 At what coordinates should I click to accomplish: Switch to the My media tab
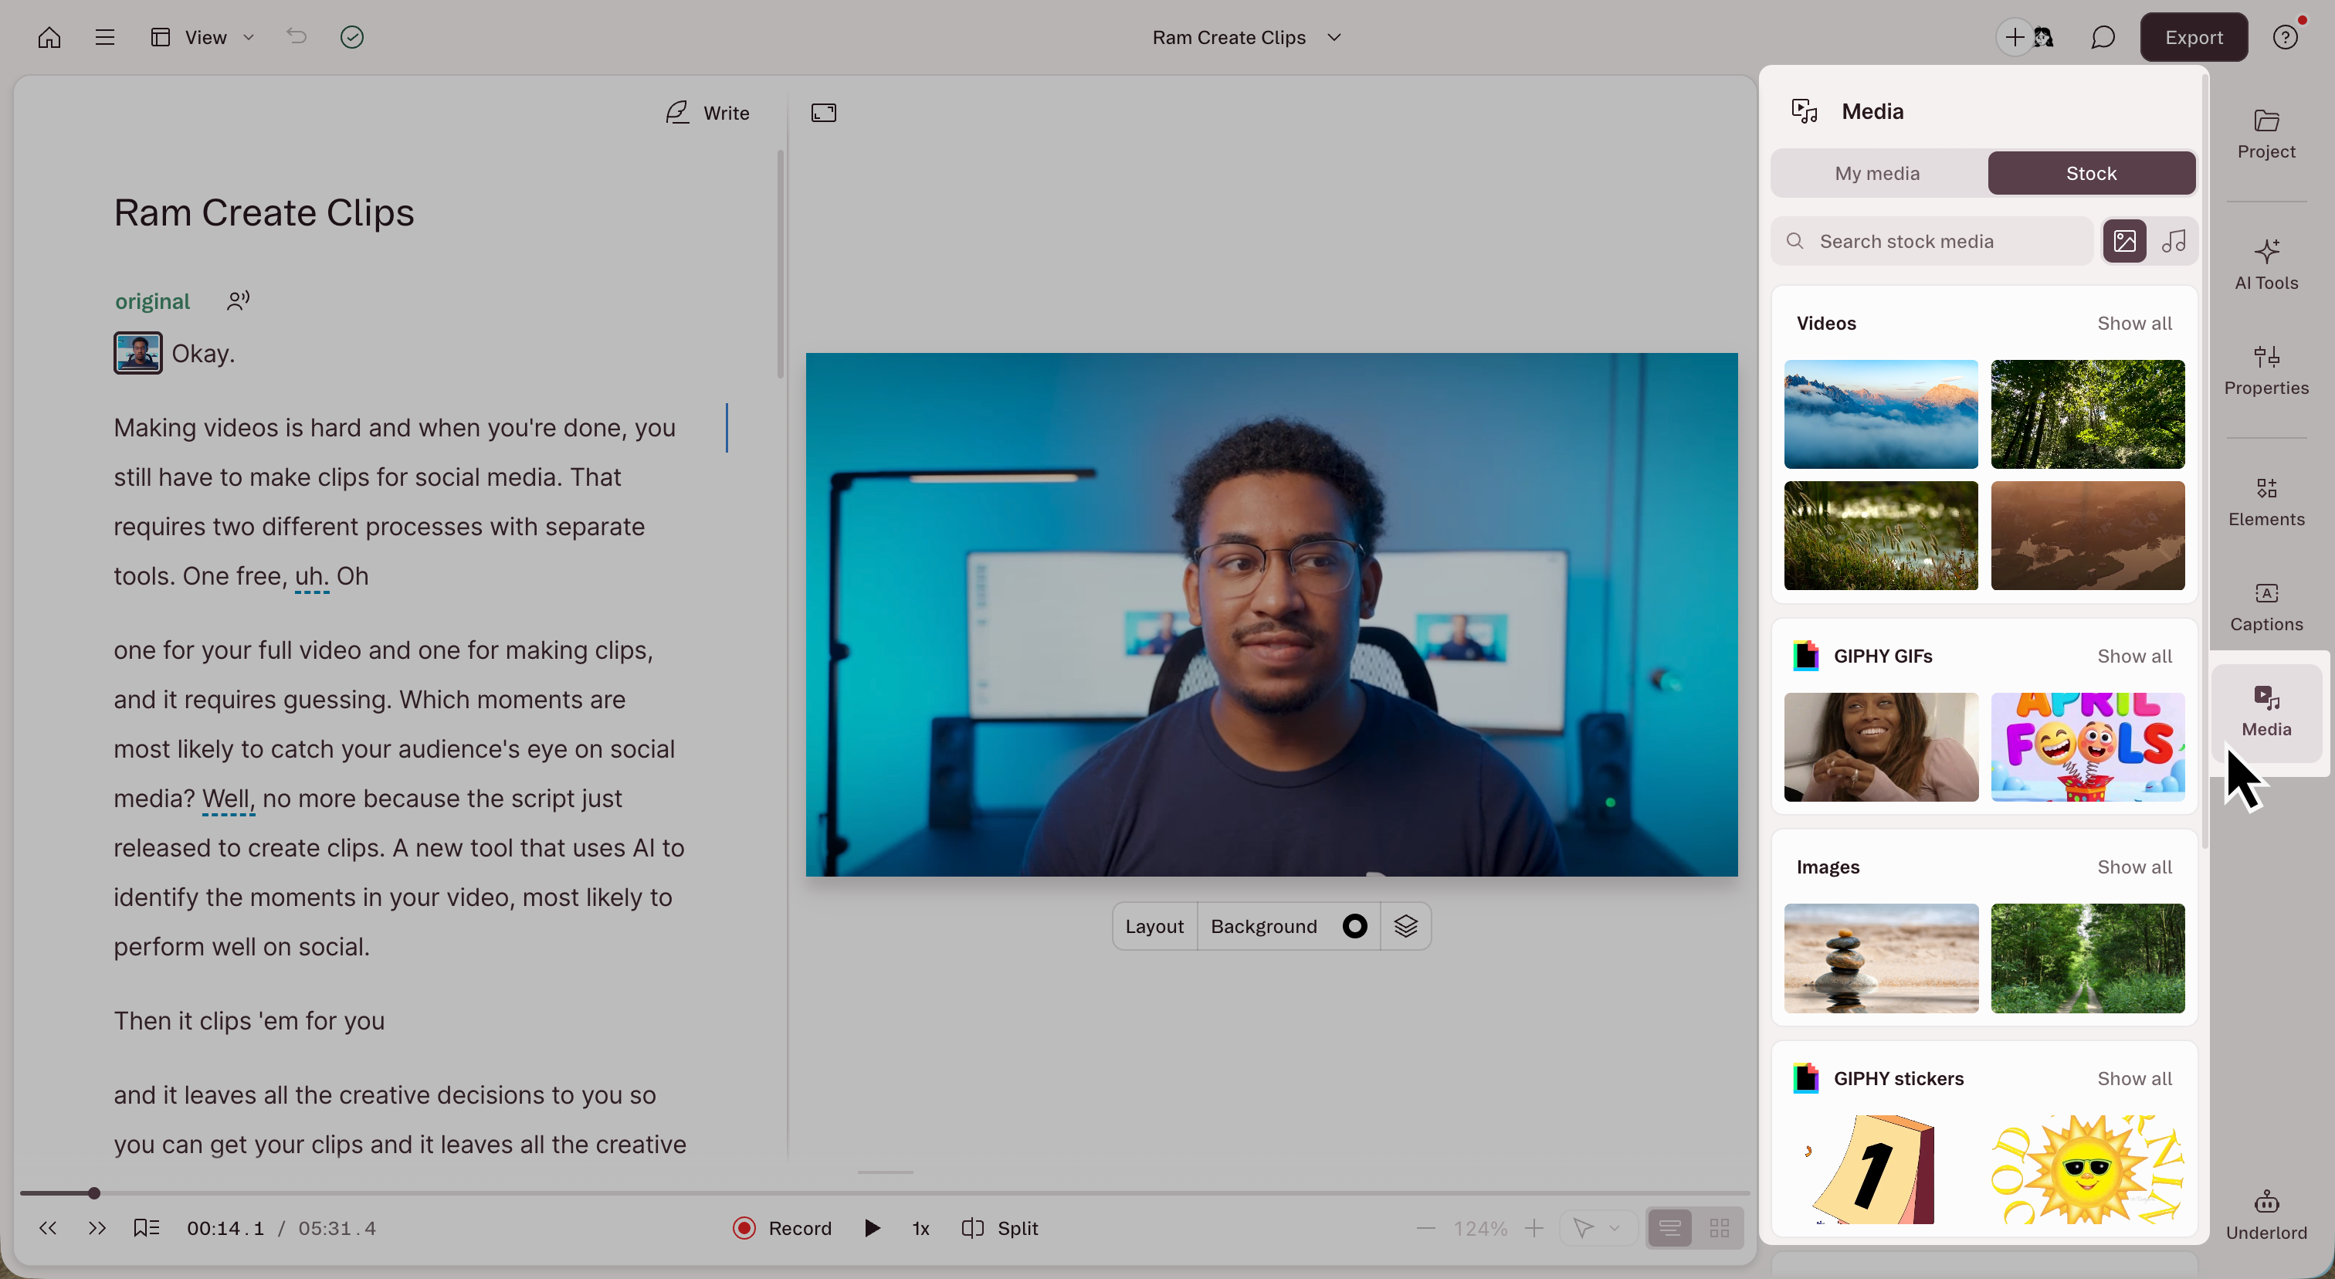1876,173
